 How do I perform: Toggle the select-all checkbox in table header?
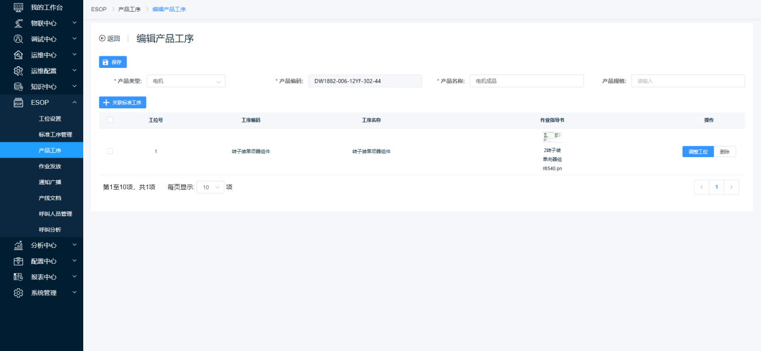coord(110,120)
